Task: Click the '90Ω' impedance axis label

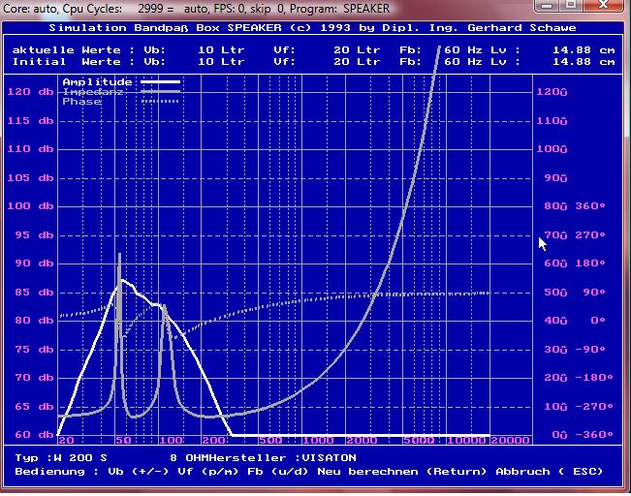Action: [555, 178]
